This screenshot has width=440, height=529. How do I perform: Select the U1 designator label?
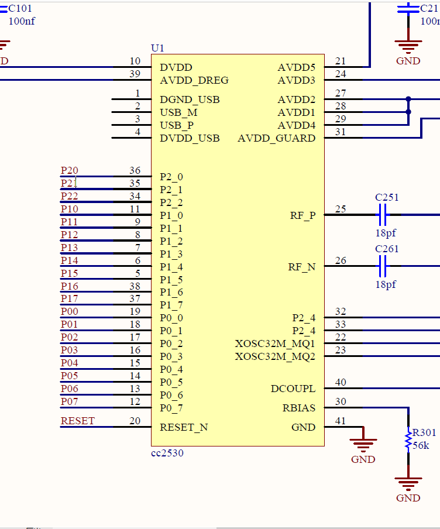pos(157,48)
